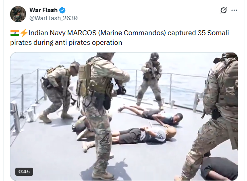Viewport: 247px width, 181px height.
Task: Open the War Flash display name link
Action: pos(44,10)
